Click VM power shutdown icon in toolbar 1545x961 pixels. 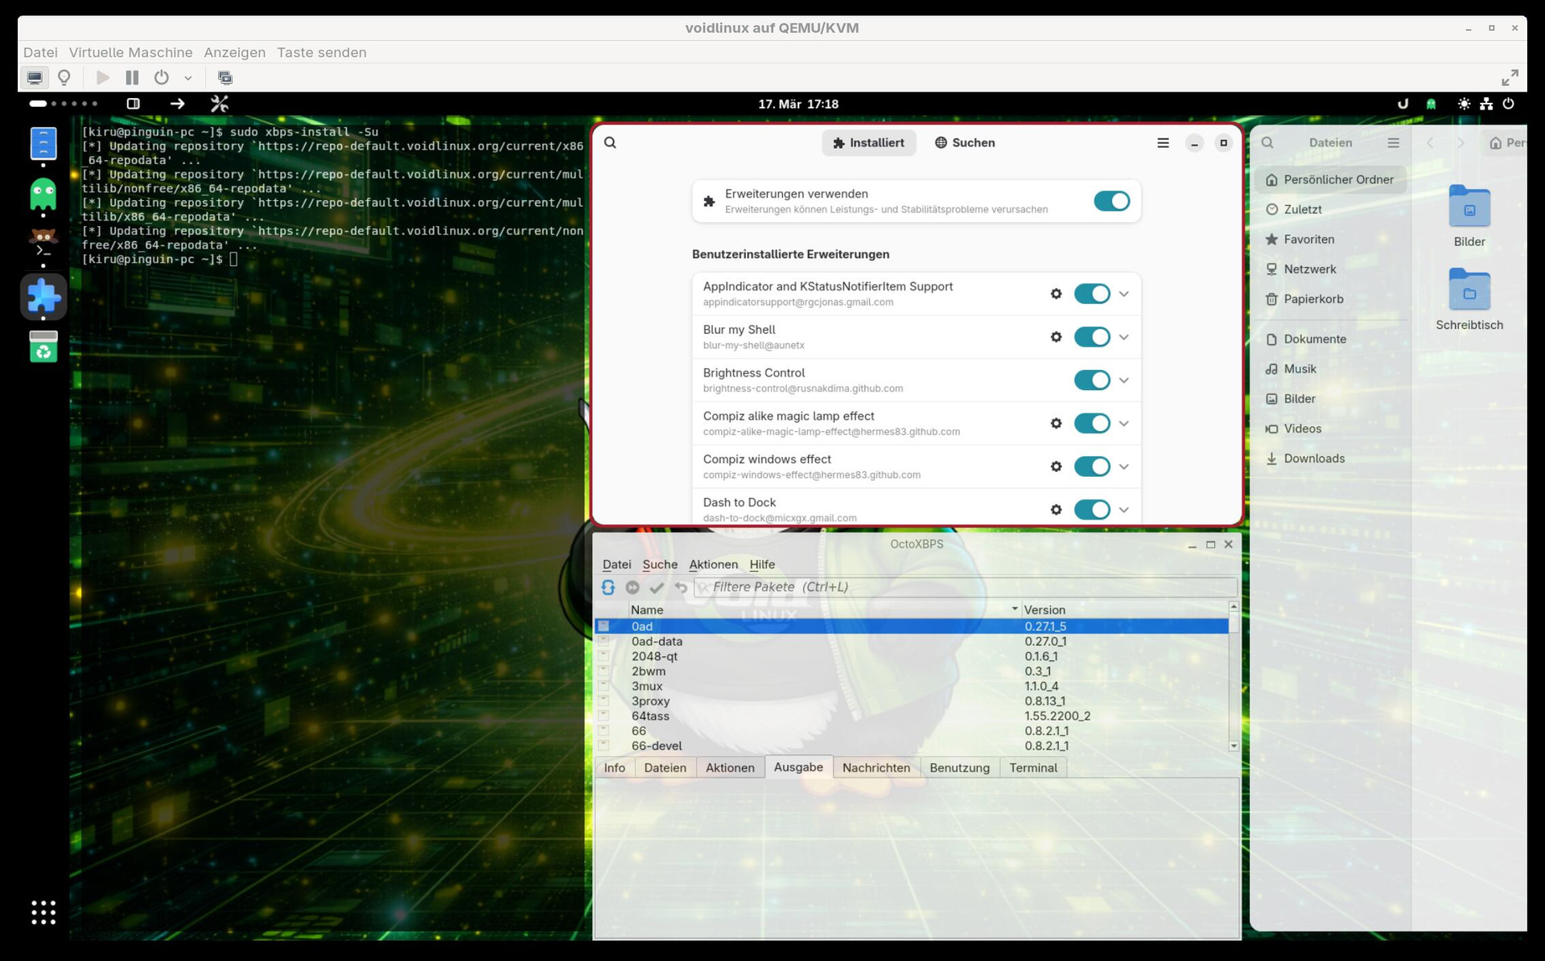(162, 77)
